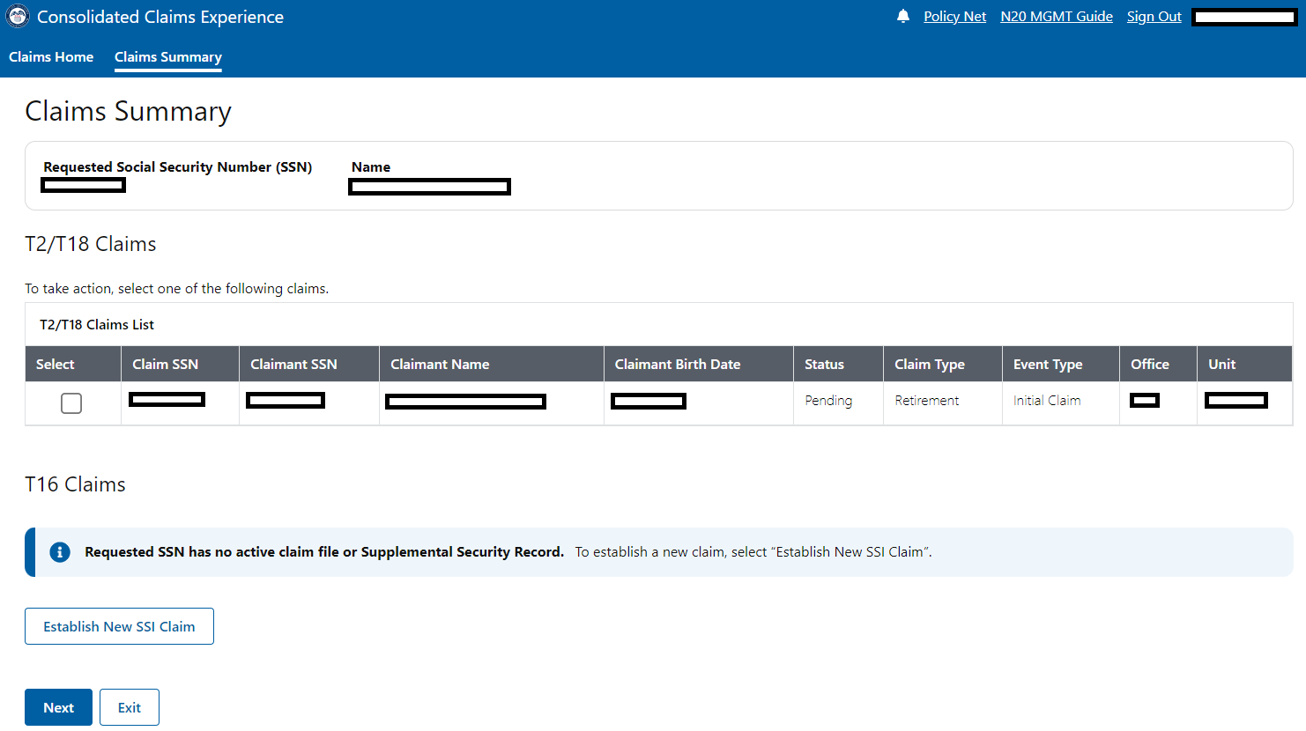Go to the Claims Home tab

pos(51,57)
